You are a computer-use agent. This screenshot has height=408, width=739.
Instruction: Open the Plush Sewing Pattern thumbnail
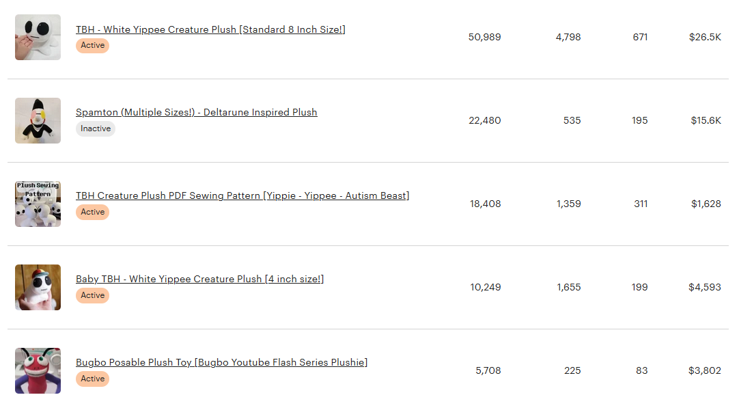[x=38, y=204]
